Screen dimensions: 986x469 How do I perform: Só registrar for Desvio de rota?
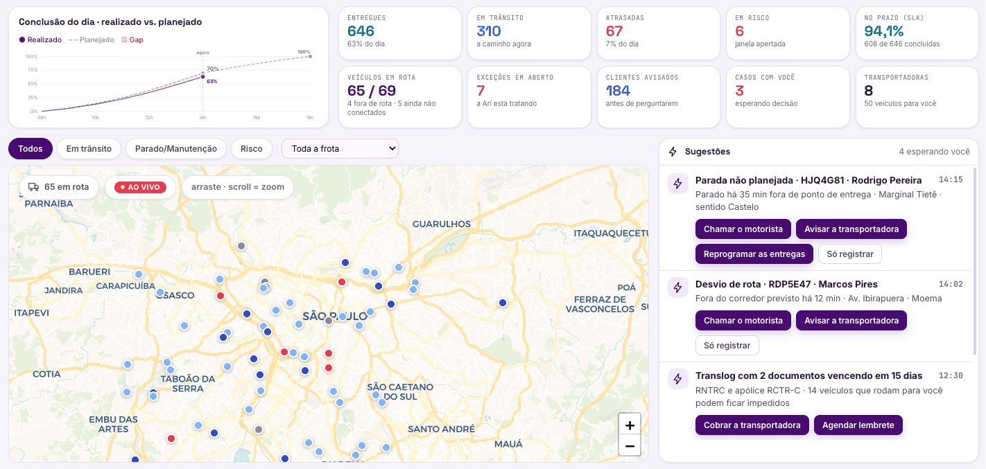pos(727,346)
